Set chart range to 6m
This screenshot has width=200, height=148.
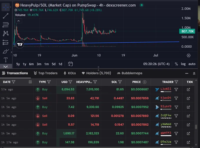click(x=31, y=64)
